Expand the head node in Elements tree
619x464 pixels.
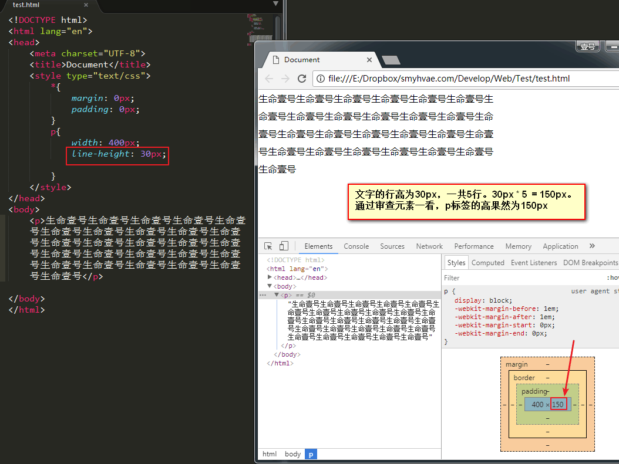click(x=269, y=277)
